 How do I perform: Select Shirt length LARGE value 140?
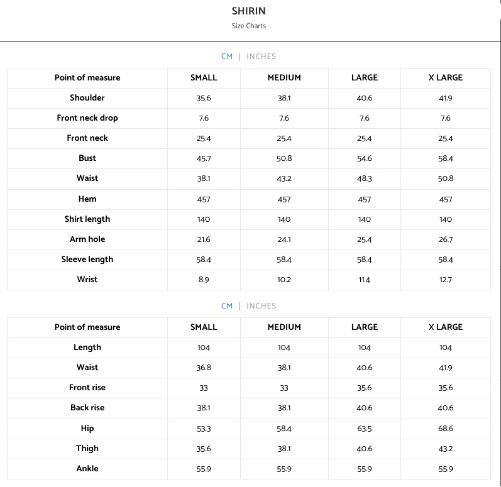pos(364,219)
